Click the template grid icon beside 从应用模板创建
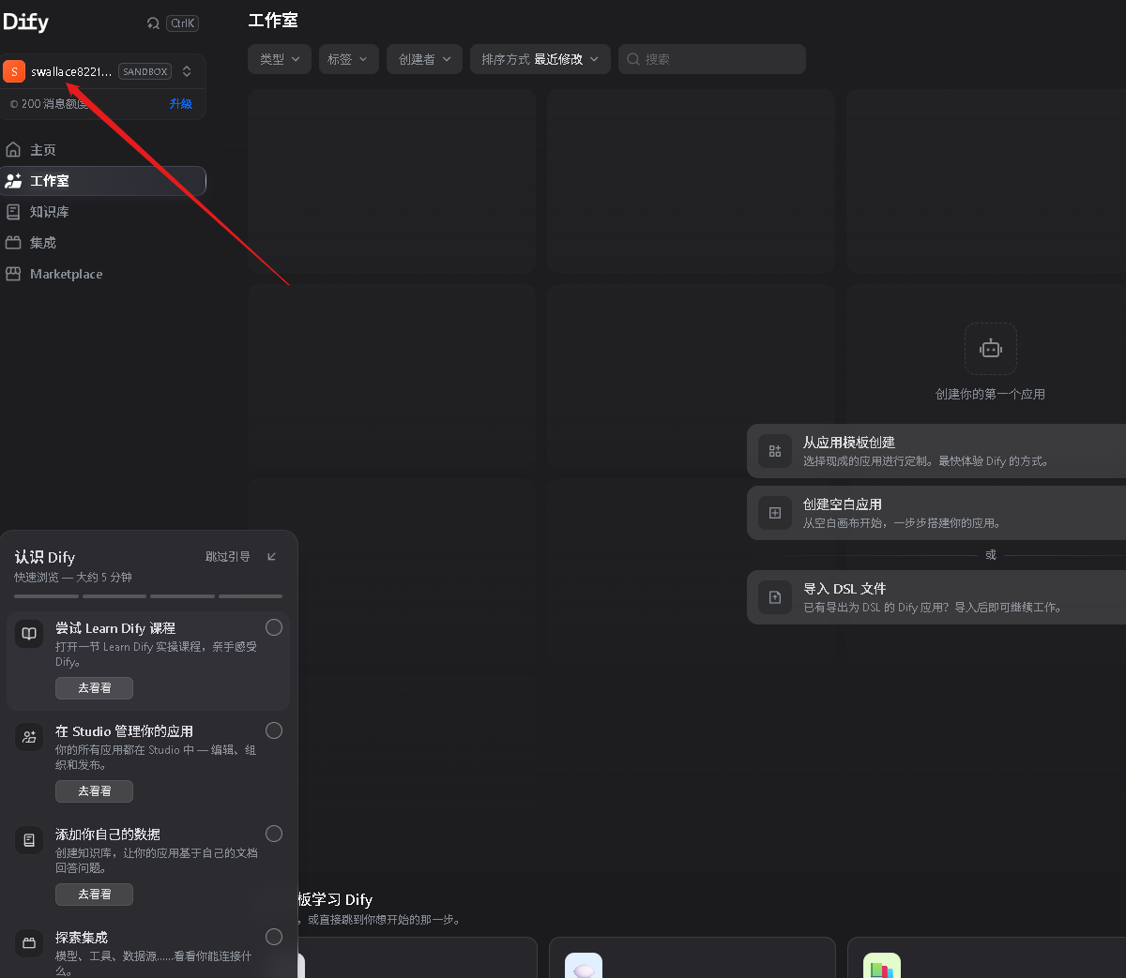1126x978 pixels. coord(775,451)
